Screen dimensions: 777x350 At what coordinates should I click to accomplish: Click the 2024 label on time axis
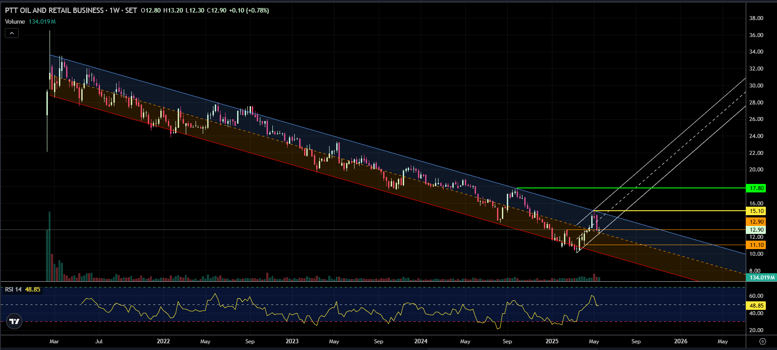(421, 341)
